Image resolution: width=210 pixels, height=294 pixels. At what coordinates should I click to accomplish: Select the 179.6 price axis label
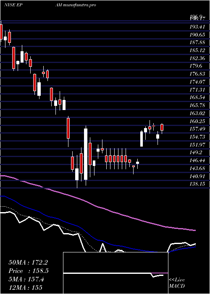(196, 66)
